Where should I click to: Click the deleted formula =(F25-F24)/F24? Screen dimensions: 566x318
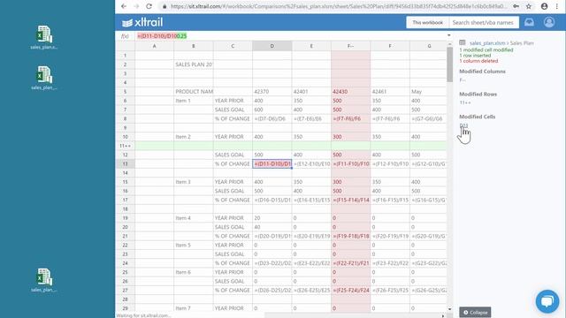(x=350, y=290)
